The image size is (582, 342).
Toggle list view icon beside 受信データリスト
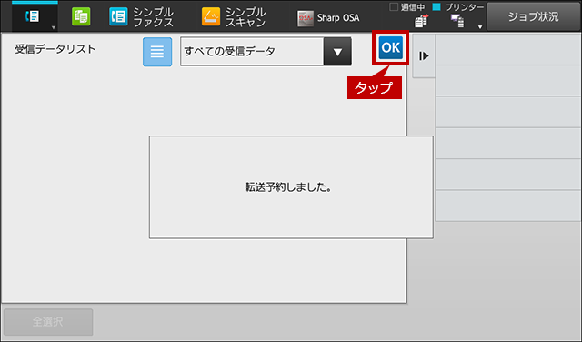click(x=157, y=52)
